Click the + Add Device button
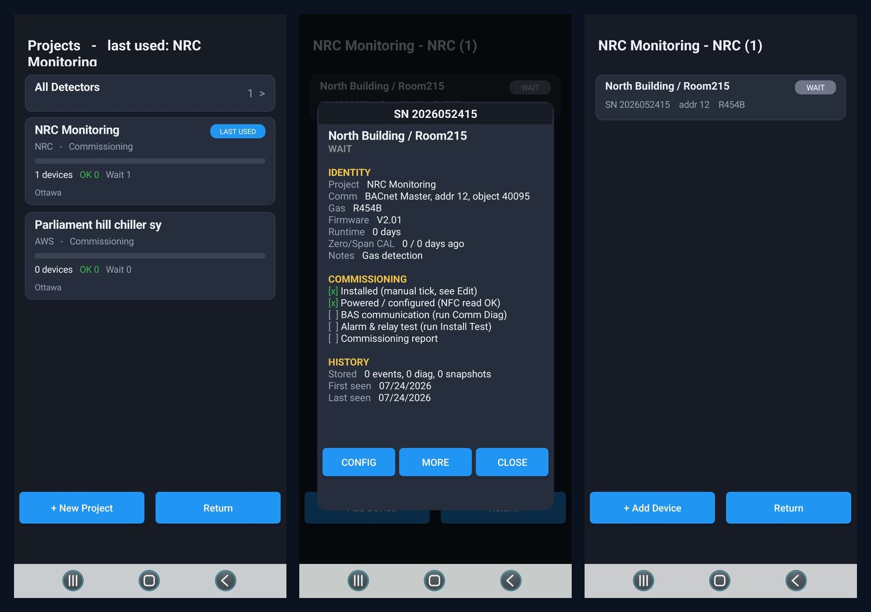Screen dimensions: 871x612 (652, 507)
